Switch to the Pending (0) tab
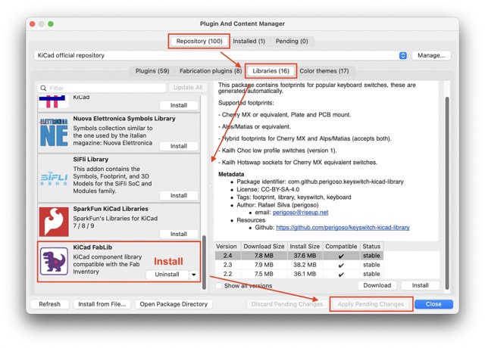Screen dimensions: 485x348 [x=292, y=41]
